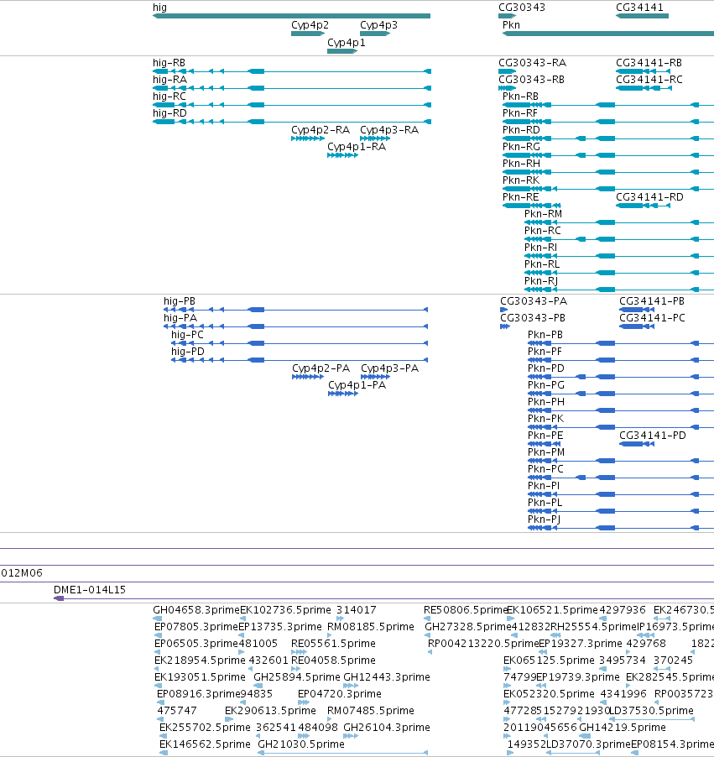Screen dimensions: 714x757
Task: Open the Pkn-PE protein label
Action: point(545,436)
